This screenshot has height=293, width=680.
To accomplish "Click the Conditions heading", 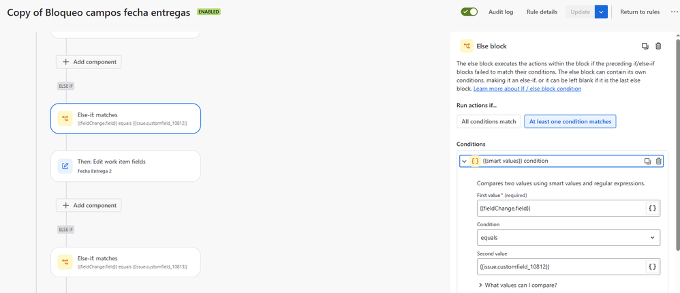I will tap(471, 144).
